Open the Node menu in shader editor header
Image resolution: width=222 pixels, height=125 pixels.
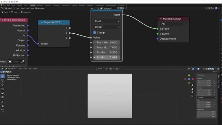32,8
